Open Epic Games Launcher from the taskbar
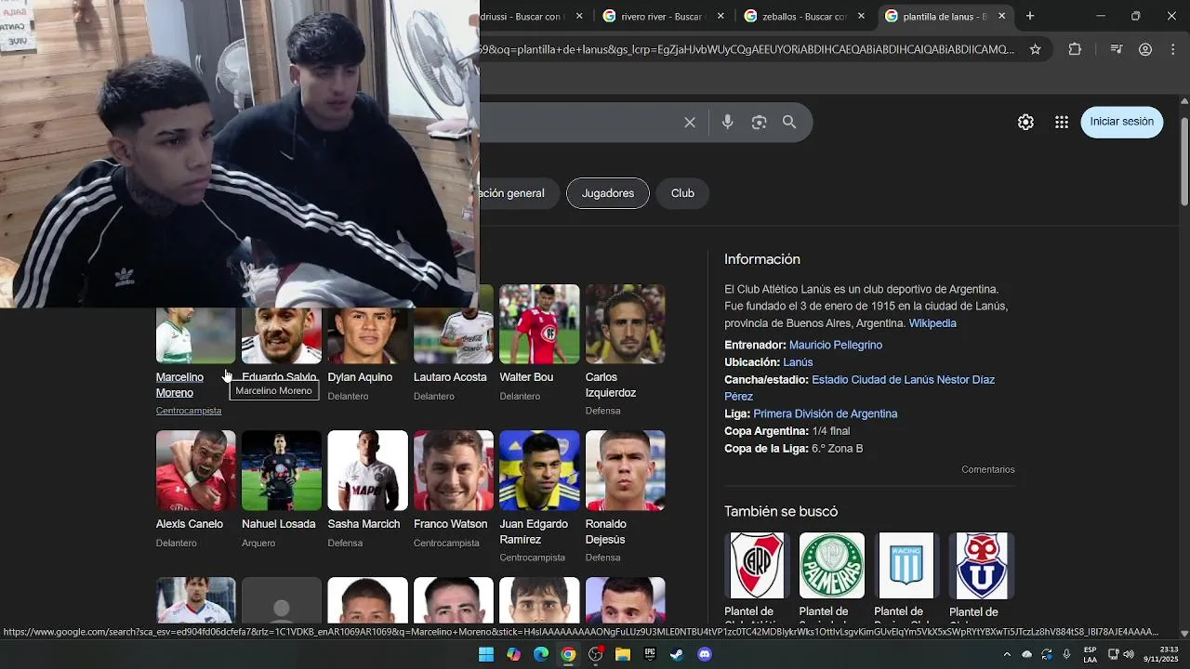Image resolution: width=1190 pixels, height=669 pixels. click(650, 654)
